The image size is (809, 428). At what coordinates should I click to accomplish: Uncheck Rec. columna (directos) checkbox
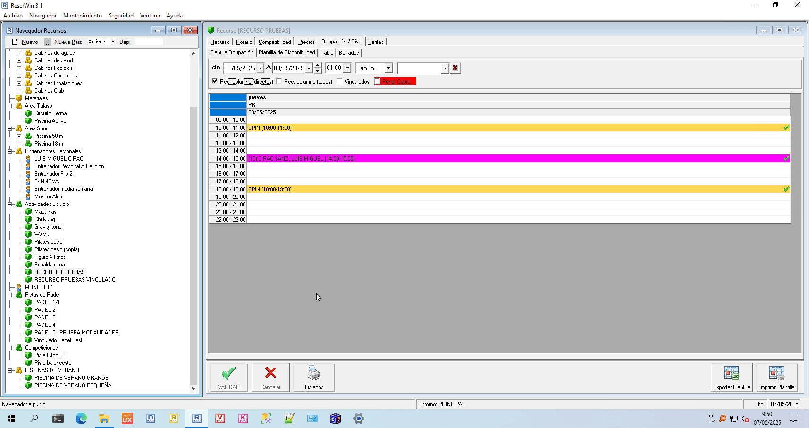click(215, 81)
